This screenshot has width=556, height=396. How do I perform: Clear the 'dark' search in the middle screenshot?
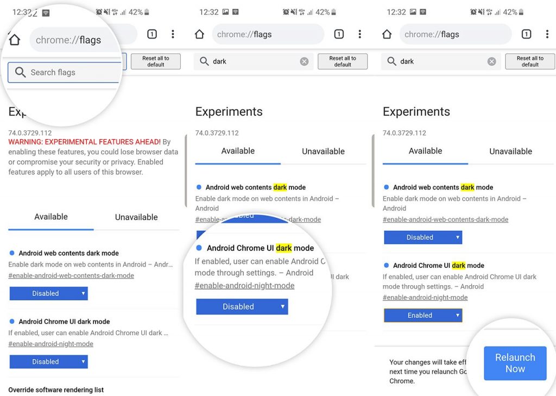coord(304,62)
